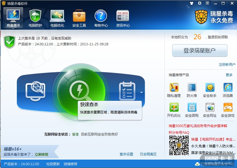
Task: Open 瑞星【电脑开机加速】 news link
Action: pos(213,139)
